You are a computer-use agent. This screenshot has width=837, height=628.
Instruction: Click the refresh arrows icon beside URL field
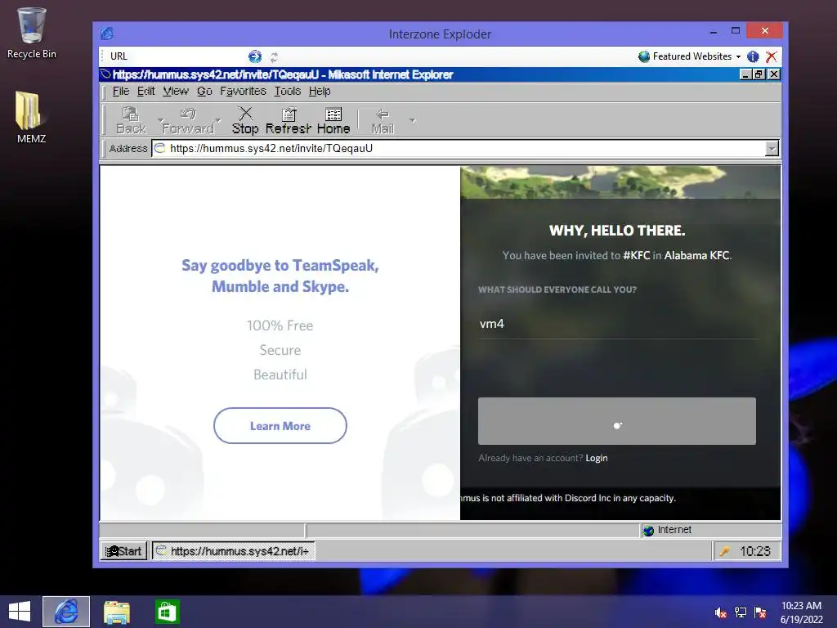[x=275, y=56]
